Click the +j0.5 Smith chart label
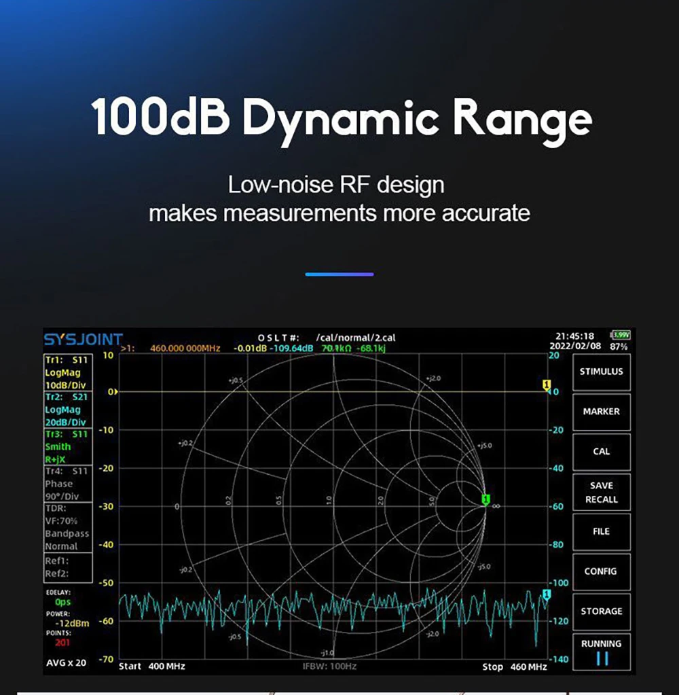This screenshot has width=679, height=695. pos(236,380)
